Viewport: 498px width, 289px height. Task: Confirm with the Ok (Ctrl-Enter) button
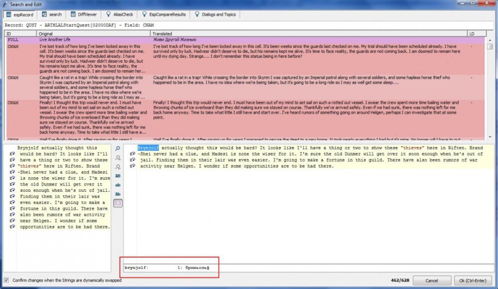(x=473, y=281)
